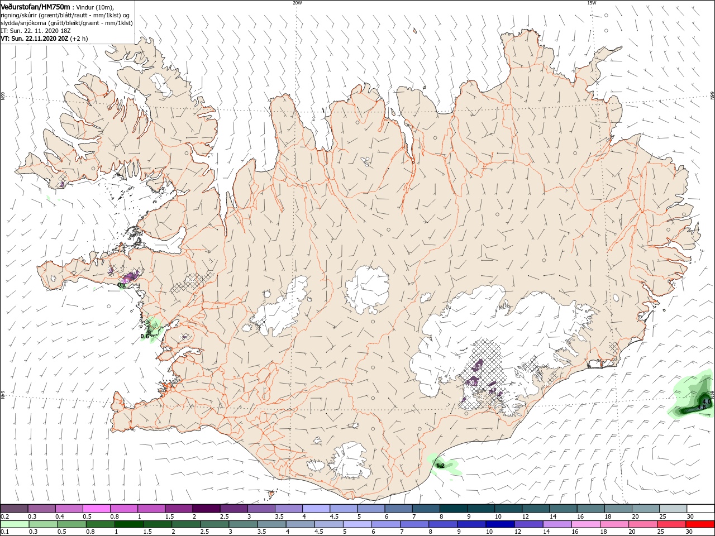This screenshot has width=715, height=536.
Task: Pick the pale green 0.1 swatch in the rain scale
Action: coord(15,524)
